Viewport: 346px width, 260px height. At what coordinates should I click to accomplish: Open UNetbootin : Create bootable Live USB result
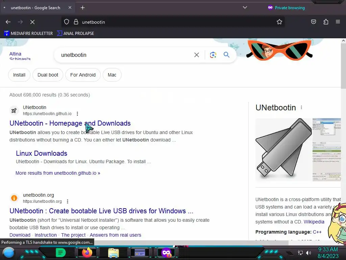tap(101, 211)
